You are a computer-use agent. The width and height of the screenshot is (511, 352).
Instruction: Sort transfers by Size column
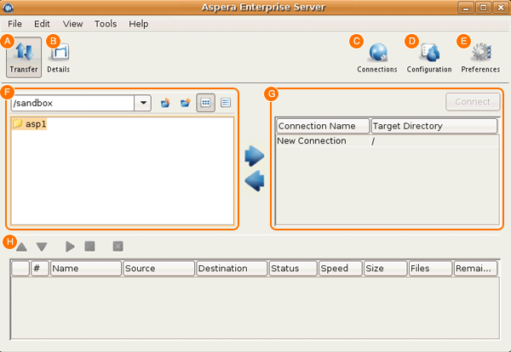[386, 269]
